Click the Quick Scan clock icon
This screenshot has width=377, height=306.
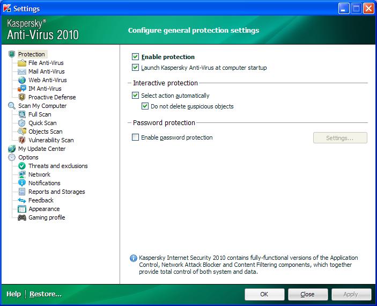[22, 123]
